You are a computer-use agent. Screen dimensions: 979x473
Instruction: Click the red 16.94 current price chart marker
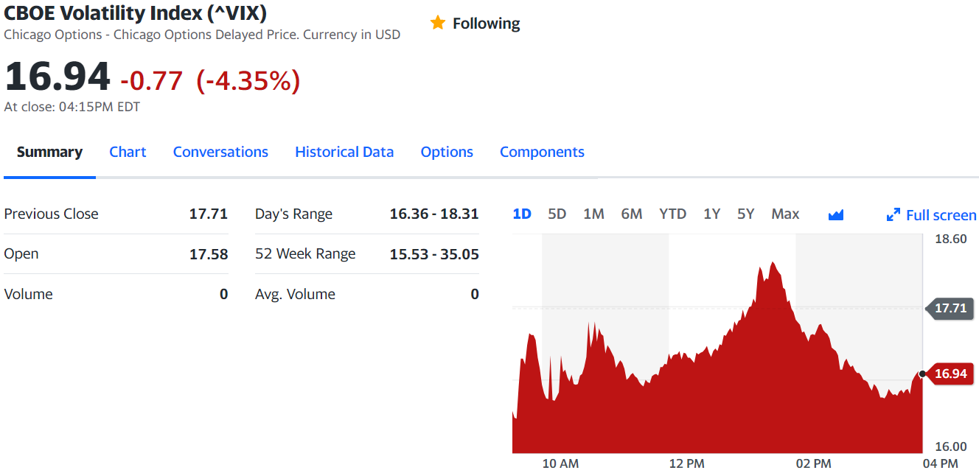tap(950, 374)
